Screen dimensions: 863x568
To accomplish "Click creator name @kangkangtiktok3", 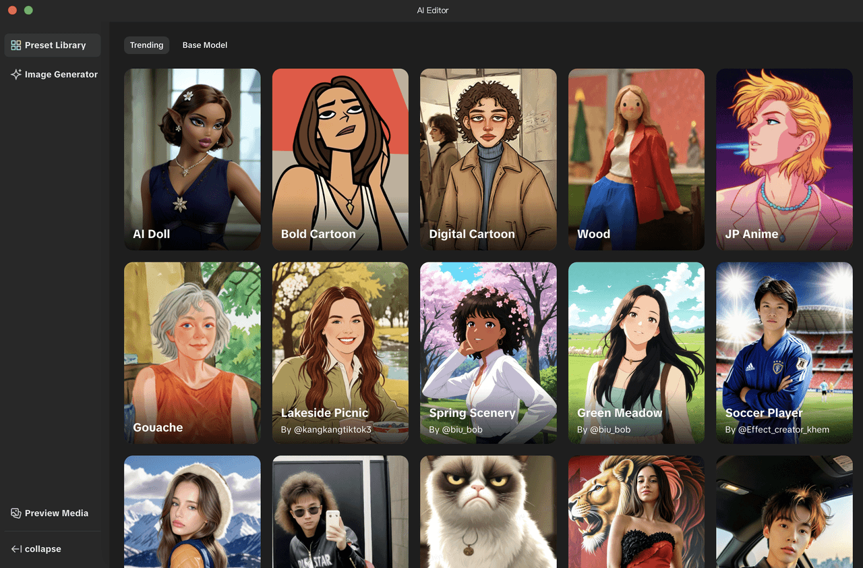I will (x=332, y=430).
